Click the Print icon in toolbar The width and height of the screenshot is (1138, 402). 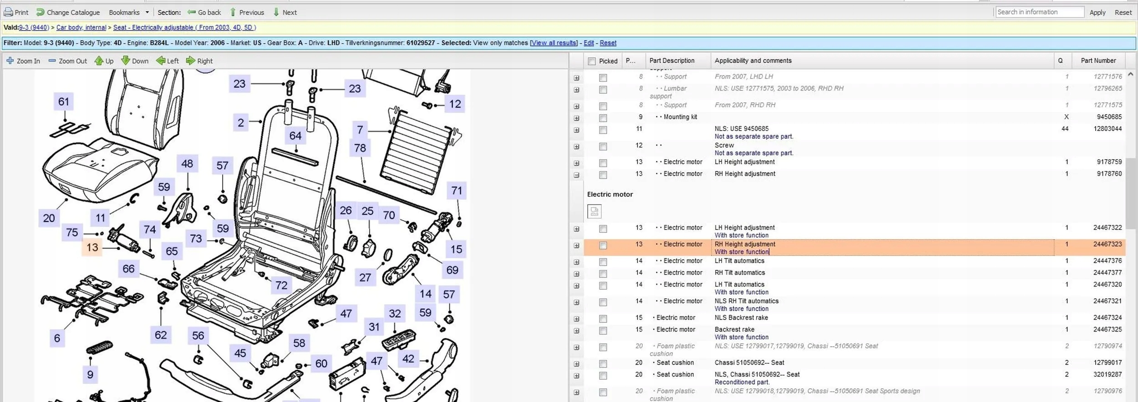coord(9,12)
